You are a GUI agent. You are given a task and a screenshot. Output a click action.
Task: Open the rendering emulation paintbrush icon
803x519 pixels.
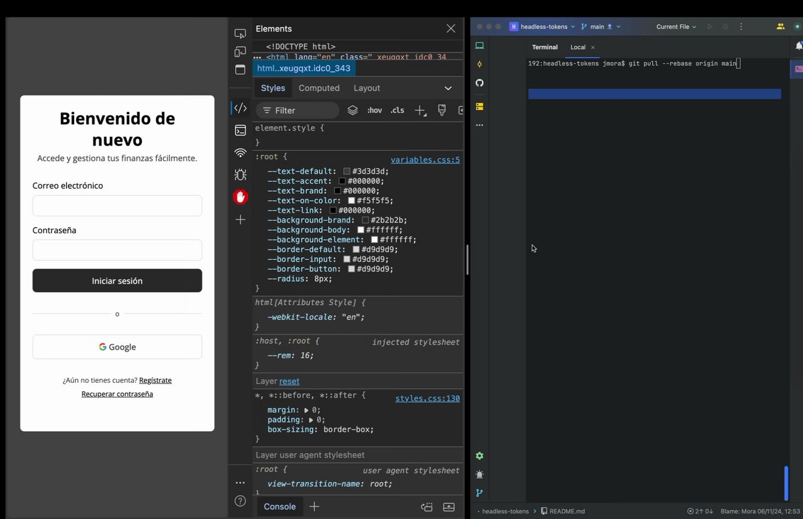[x=442, y=110]
